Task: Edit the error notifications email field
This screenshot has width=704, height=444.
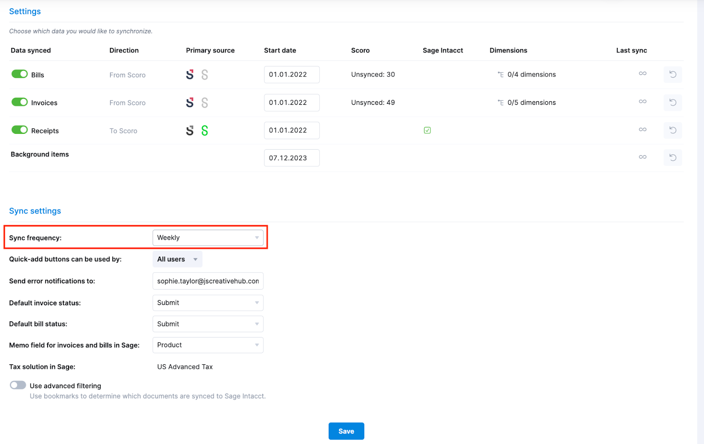Action: (208, 281)
